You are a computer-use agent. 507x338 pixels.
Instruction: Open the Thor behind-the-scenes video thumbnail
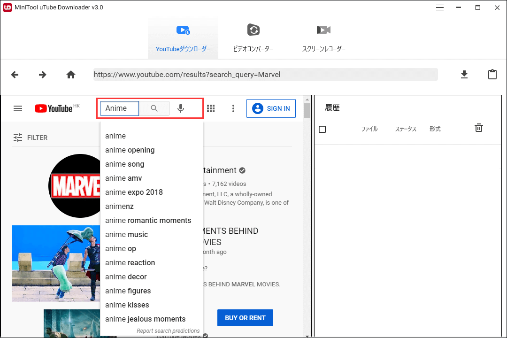click(56, 264)
